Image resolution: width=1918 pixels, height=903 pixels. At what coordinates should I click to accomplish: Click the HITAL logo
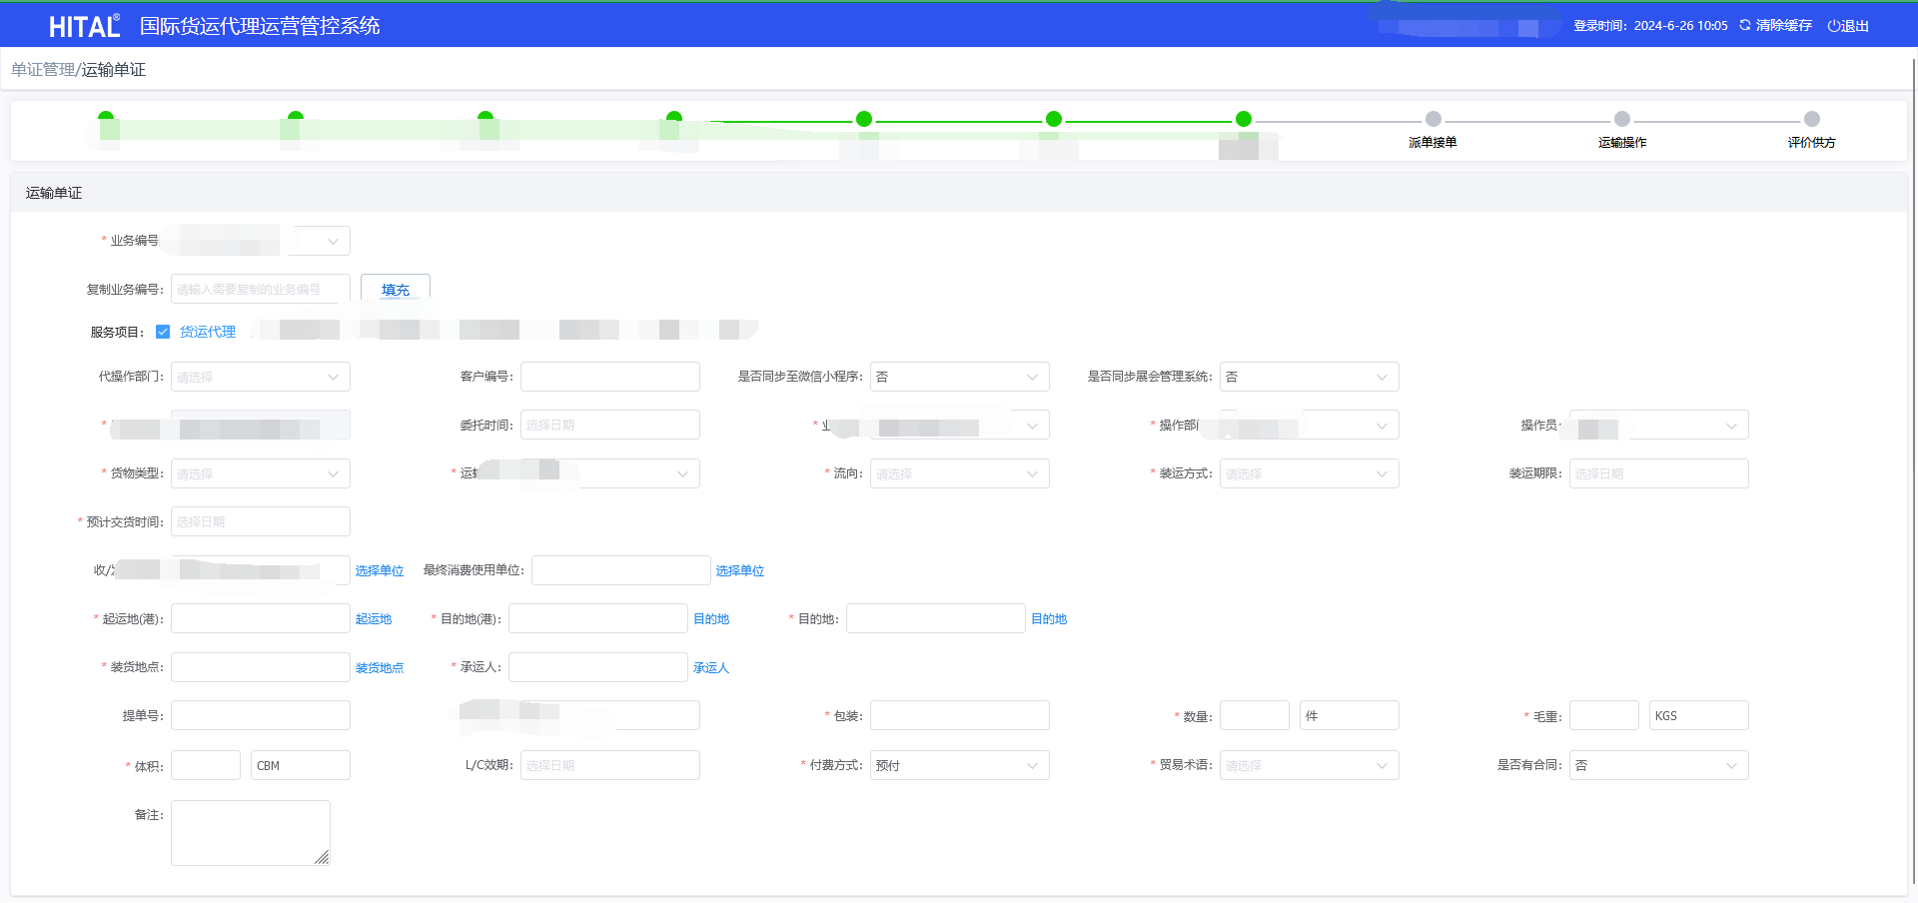(x=85, y=26)
